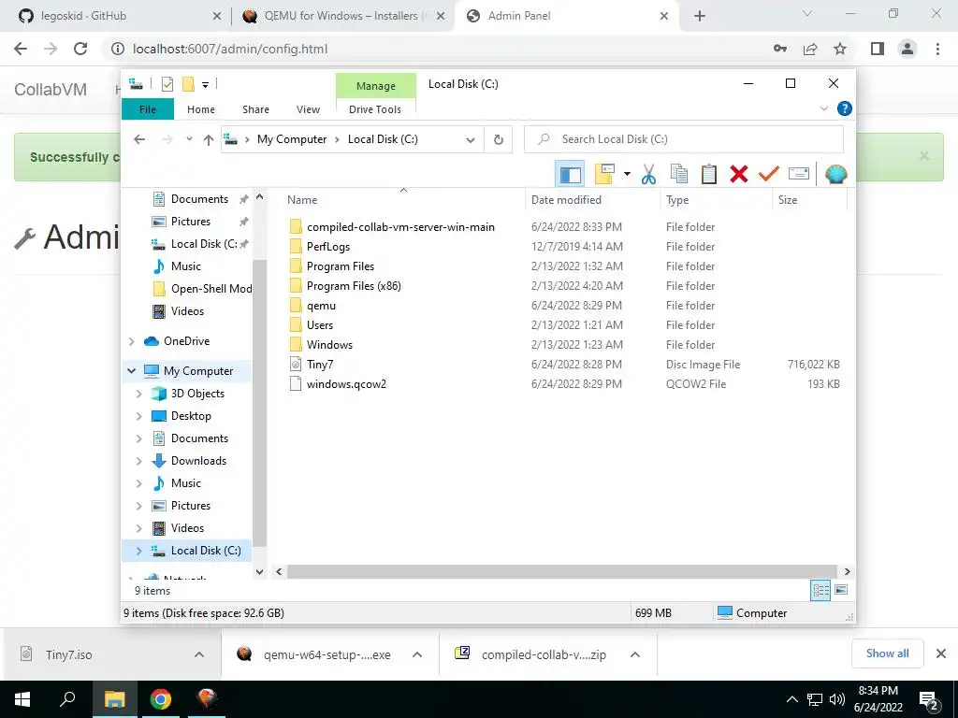Image resolution: width=958 pixels, height=718 pixels.
Task: Click the Paste clipboard toolbar icon
Action: pos(709,174)
